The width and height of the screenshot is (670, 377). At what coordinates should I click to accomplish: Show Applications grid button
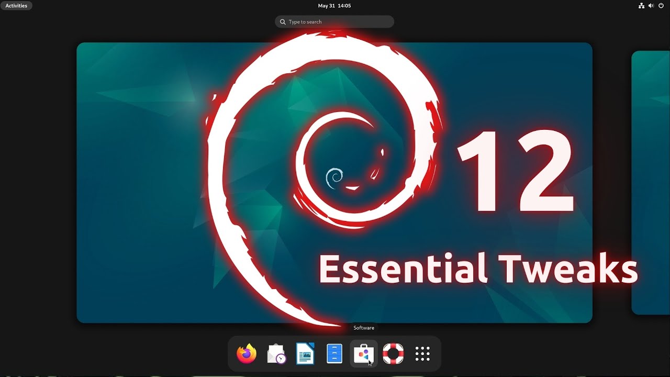click(422, 354)
